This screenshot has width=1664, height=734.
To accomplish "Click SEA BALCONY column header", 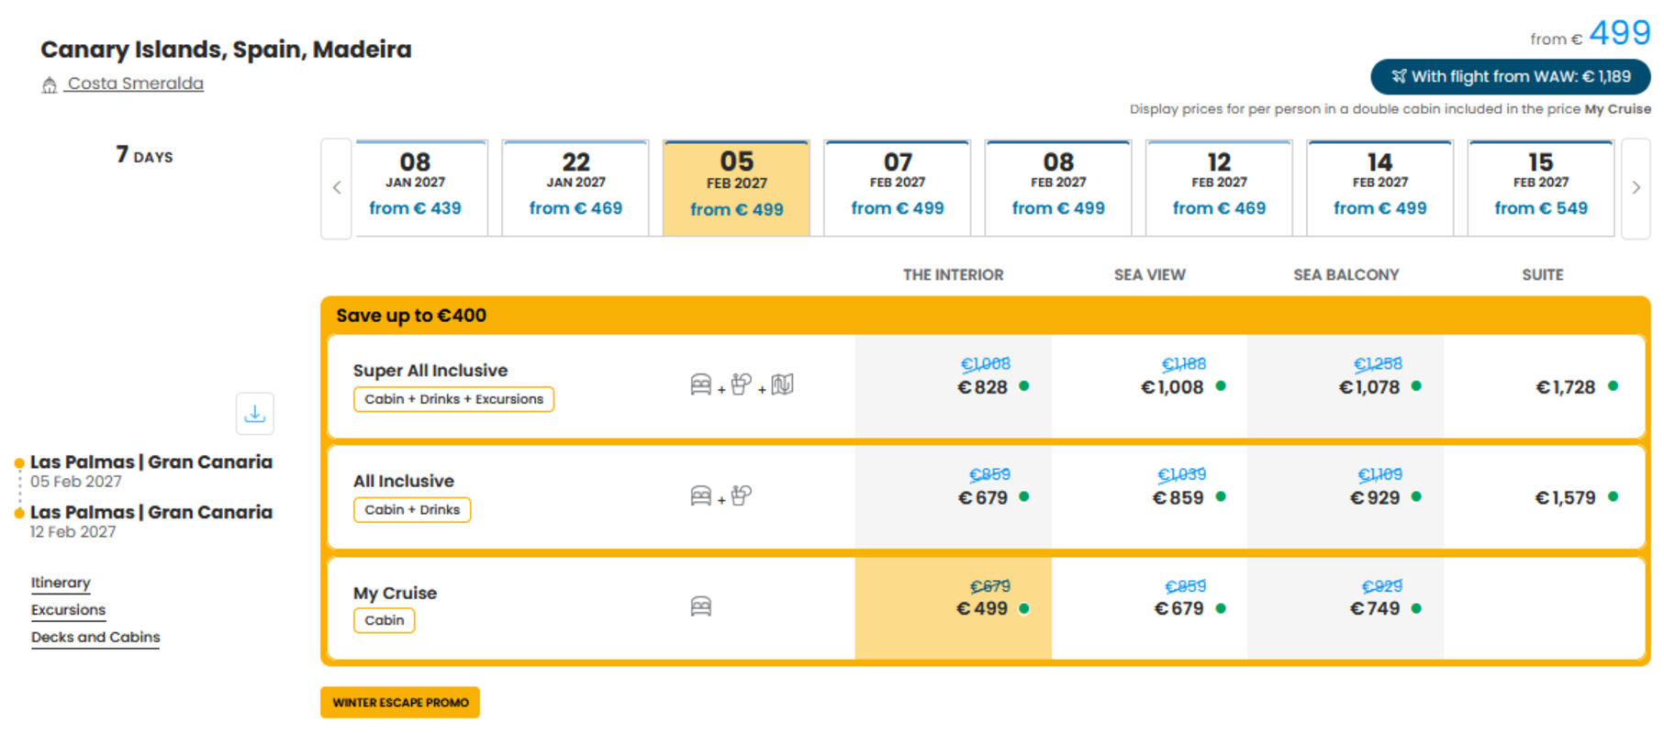I will click(x=1346, y=275).
